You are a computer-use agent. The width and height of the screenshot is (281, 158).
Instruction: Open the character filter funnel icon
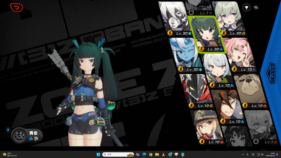pyautogui.click(x=247, y=8)
